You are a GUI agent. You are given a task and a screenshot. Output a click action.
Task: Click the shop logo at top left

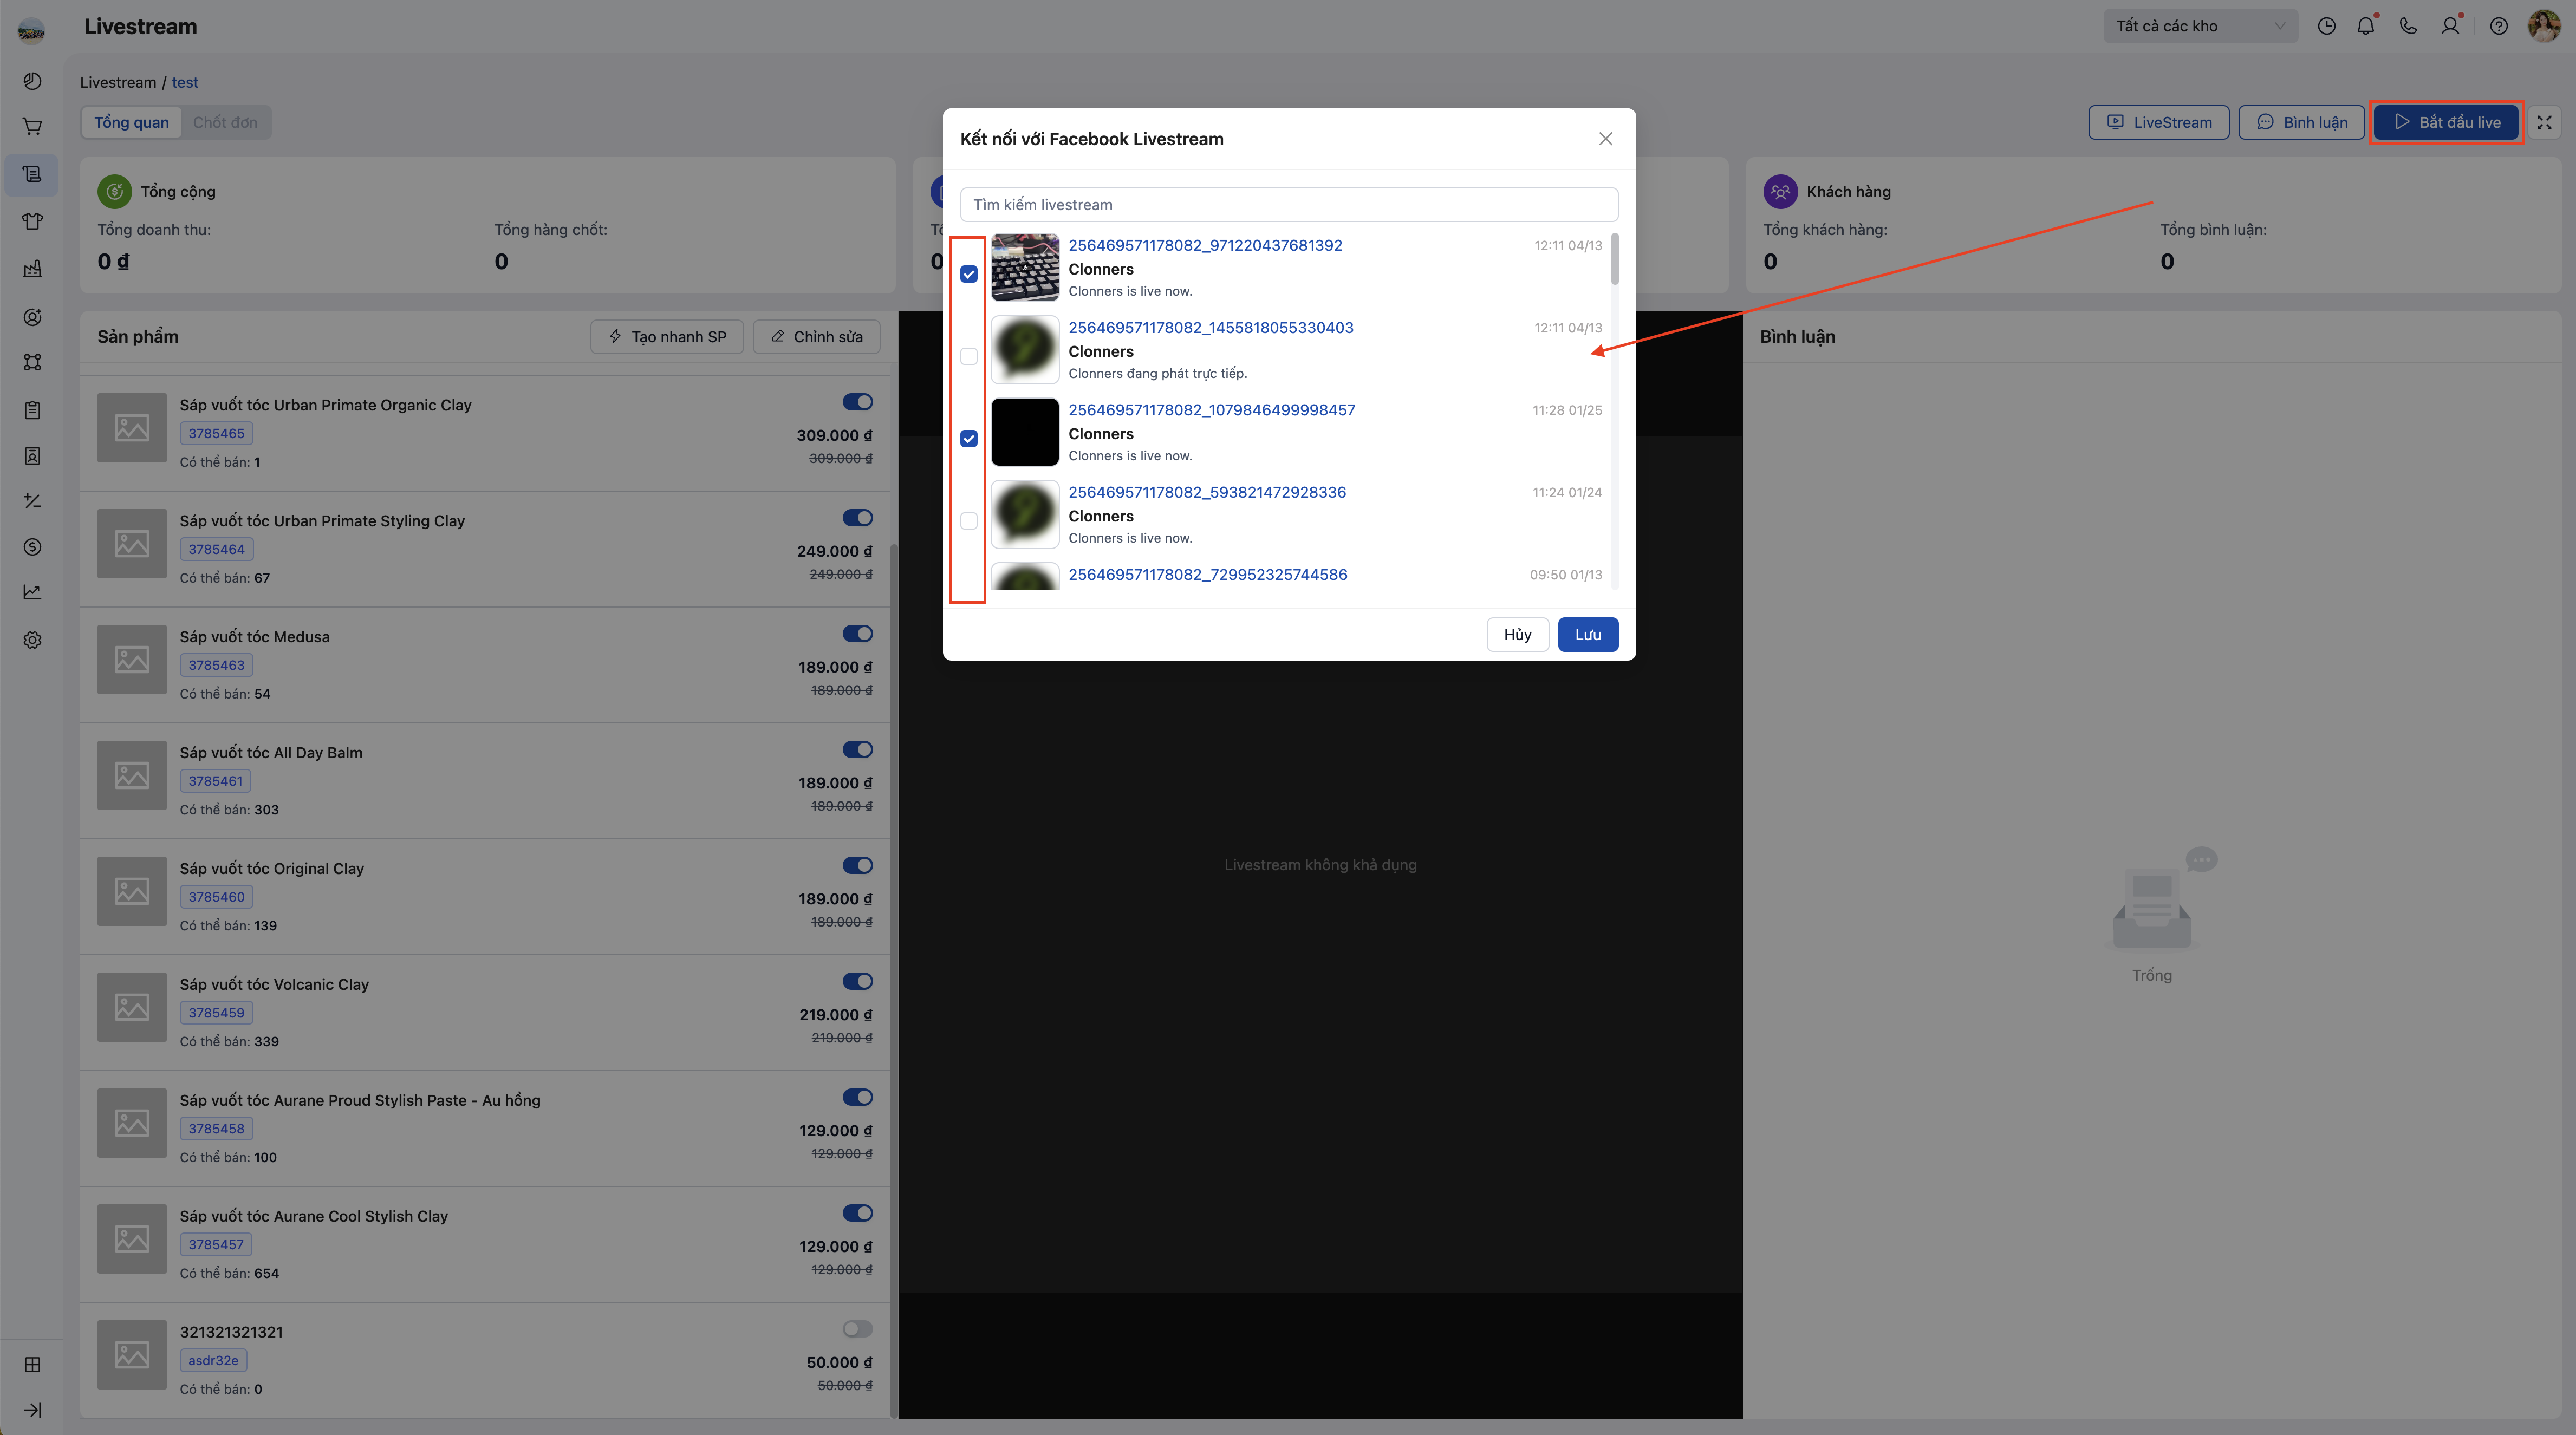(x=32, y=30)
